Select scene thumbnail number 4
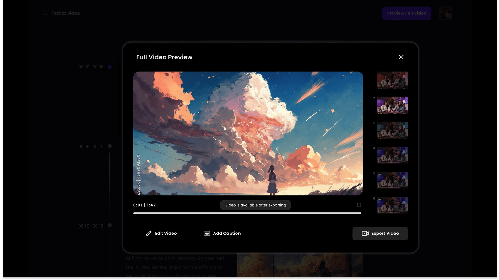The image size is (499, 280). pos(392,155)
